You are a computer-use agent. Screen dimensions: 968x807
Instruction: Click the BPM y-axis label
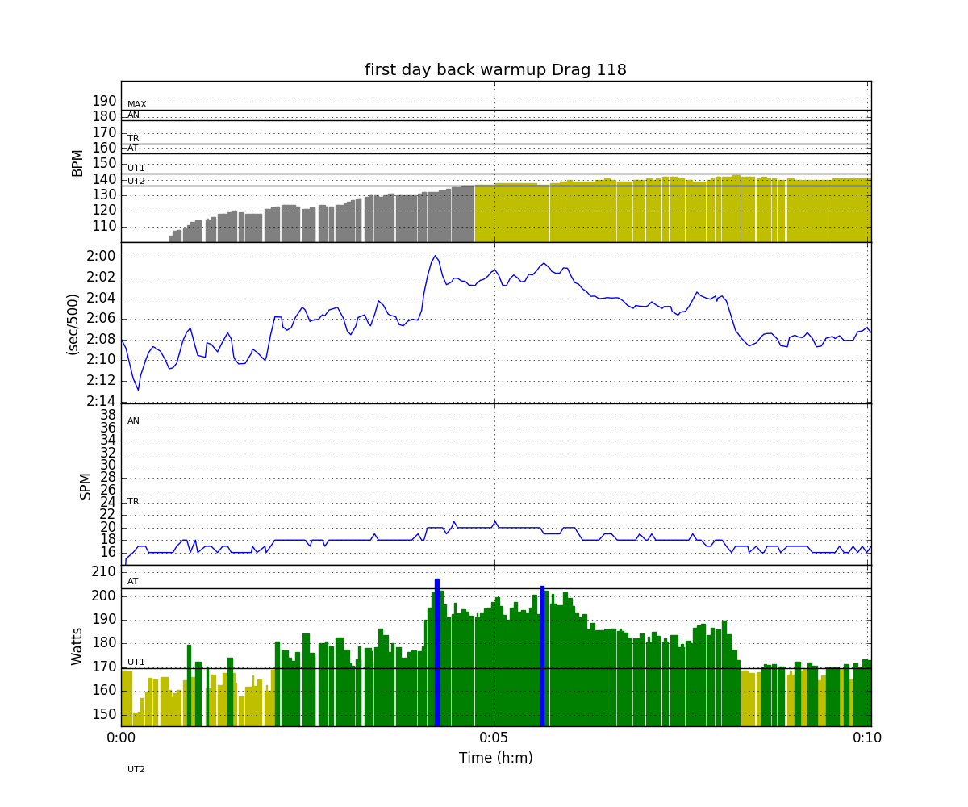[x=77, y=162]
